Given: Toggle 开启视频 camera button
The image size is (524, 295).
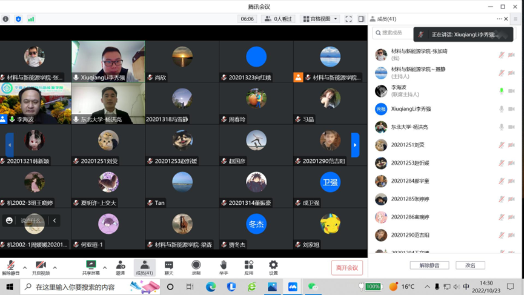Looking at the screenshot, I should tap(41, 267).
